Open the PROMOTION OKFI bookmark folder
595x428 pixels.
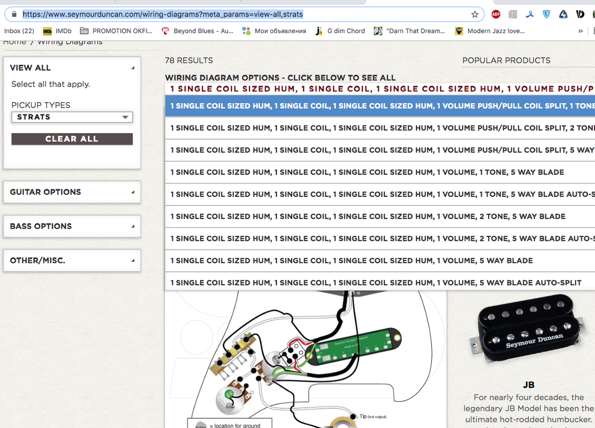click(x=116, y=31)
